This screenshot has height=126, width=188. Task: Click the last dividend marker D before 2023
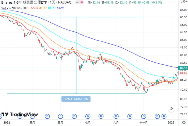click(x=164, y=116)
